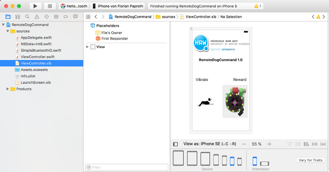This screenshot has height=172, width=329.
Task: Click the reward dispenser image
Action: (x=235, y=101)
